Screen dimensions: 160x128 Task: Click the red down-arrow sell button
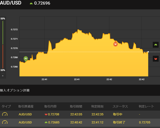(x=156, y=59)
